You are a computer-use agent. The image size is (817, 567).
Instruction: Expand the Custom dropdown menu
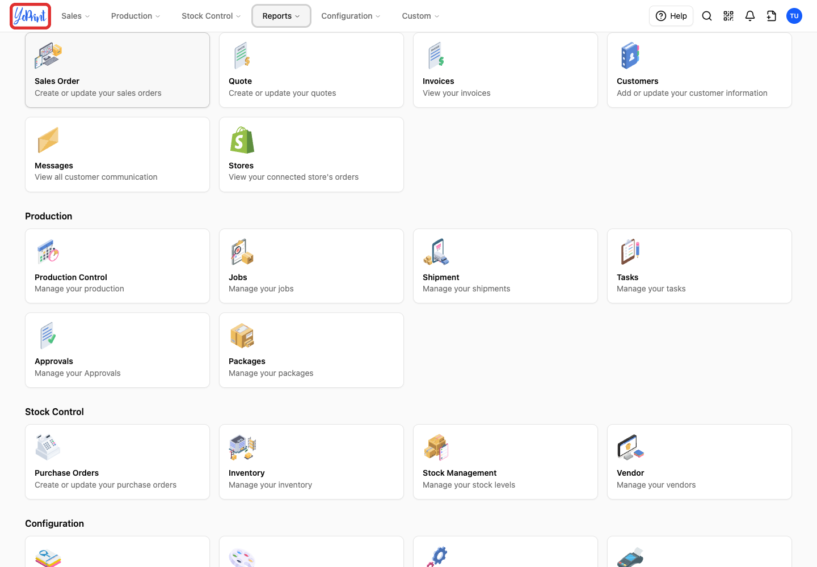click(x=420, y=16)
